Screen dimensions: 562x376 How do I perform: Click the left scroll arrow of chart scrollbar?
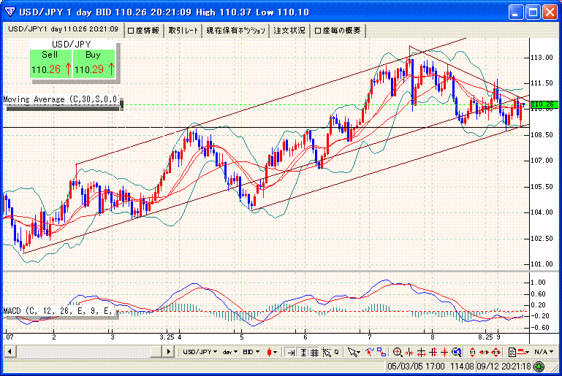(10, 352)
